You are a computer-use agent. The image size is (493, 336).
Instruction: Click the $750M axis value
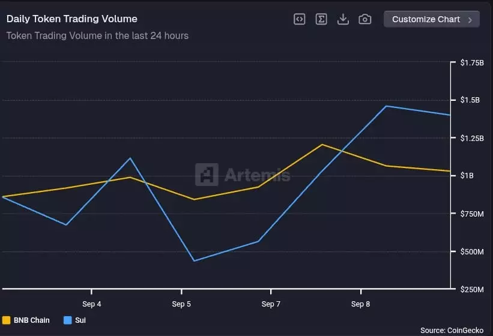coord(472,214)
